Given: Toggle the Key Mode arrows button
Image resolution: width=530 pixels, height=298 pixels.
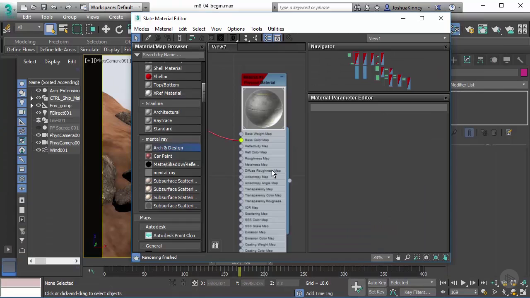Looking at the screenshot, I should pos(443,292).
